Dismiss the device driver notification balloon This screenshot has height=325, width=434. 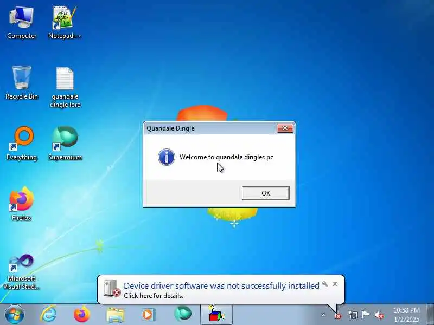click(335, 284)
